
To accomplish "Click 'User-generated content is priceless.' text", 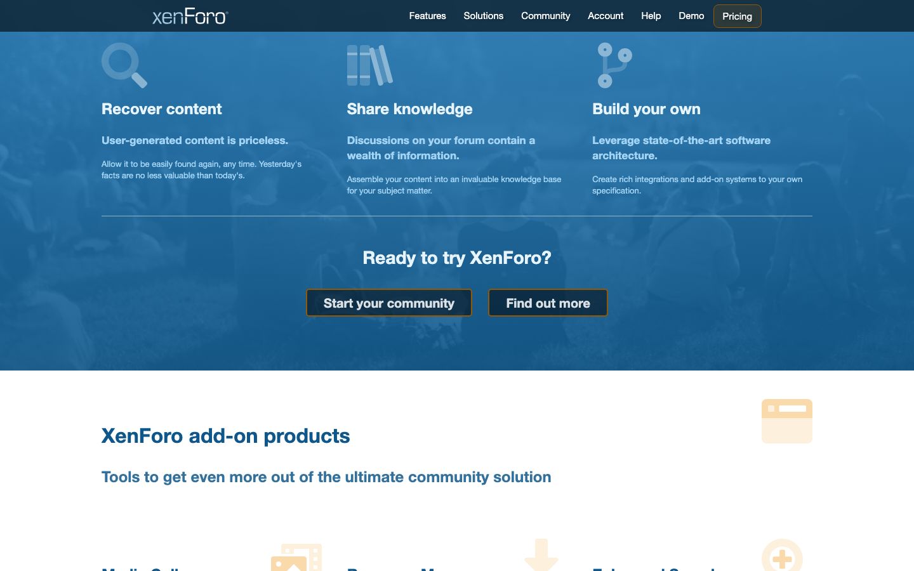I will [x=195, y=140].
